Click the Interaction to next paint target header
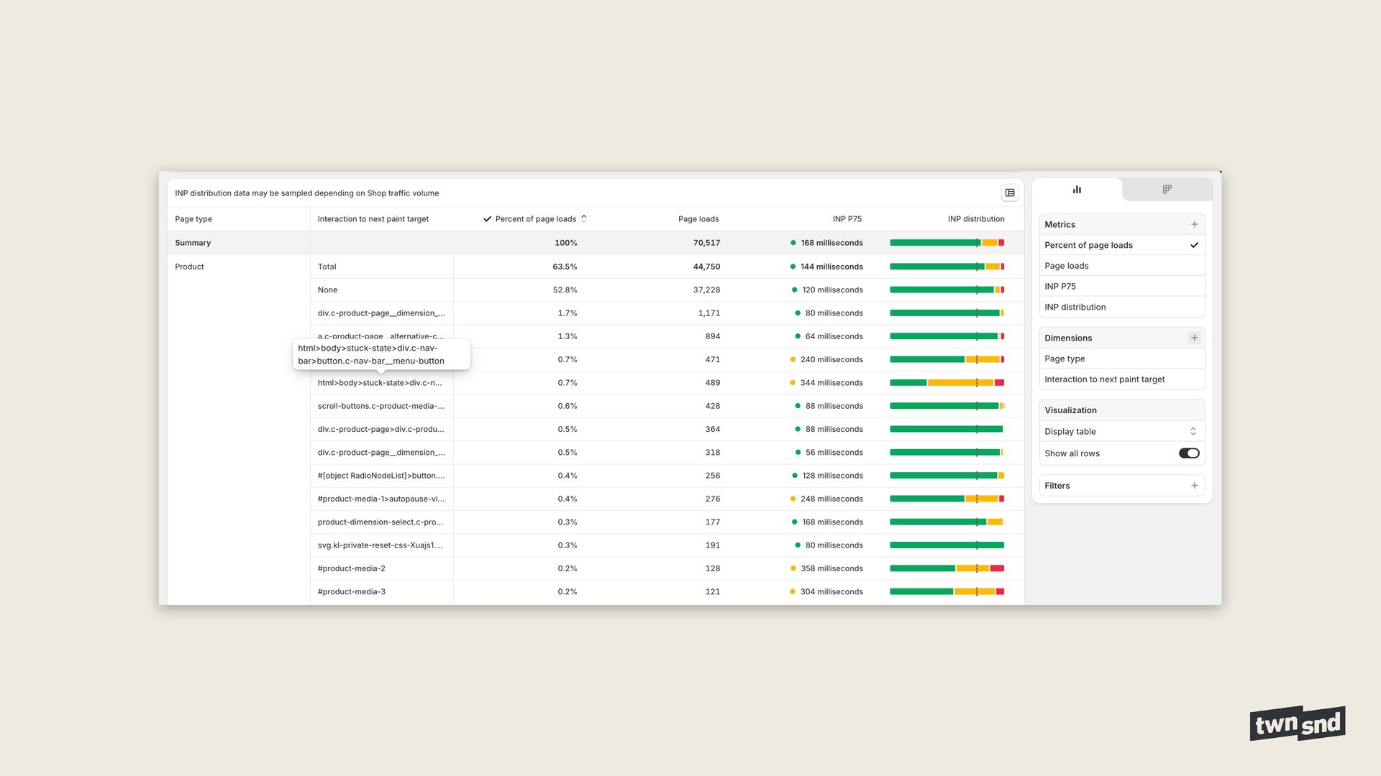 373,219
